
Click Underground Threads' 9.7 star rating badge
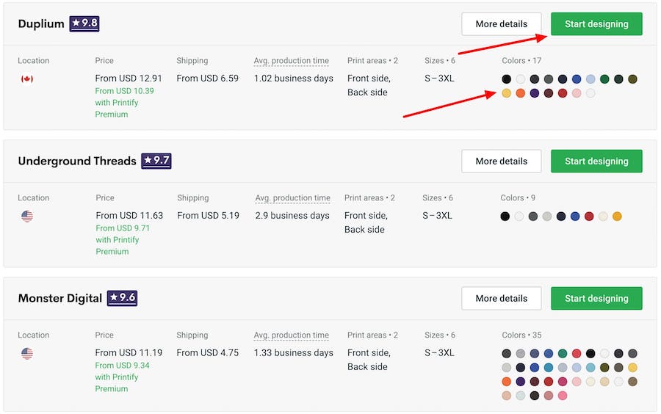pyautogui.click(x=156, y=161)
